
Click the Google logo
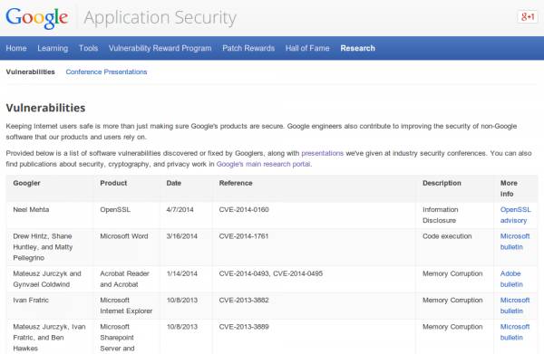(x=37, y=18)
